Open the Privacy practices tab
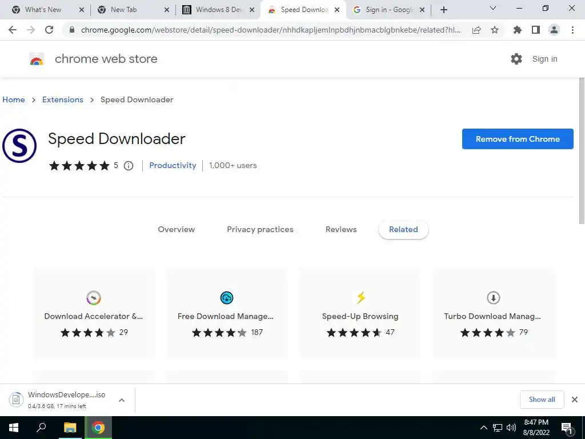Viewport: 585px width, 439px height. tap(260, 230)
